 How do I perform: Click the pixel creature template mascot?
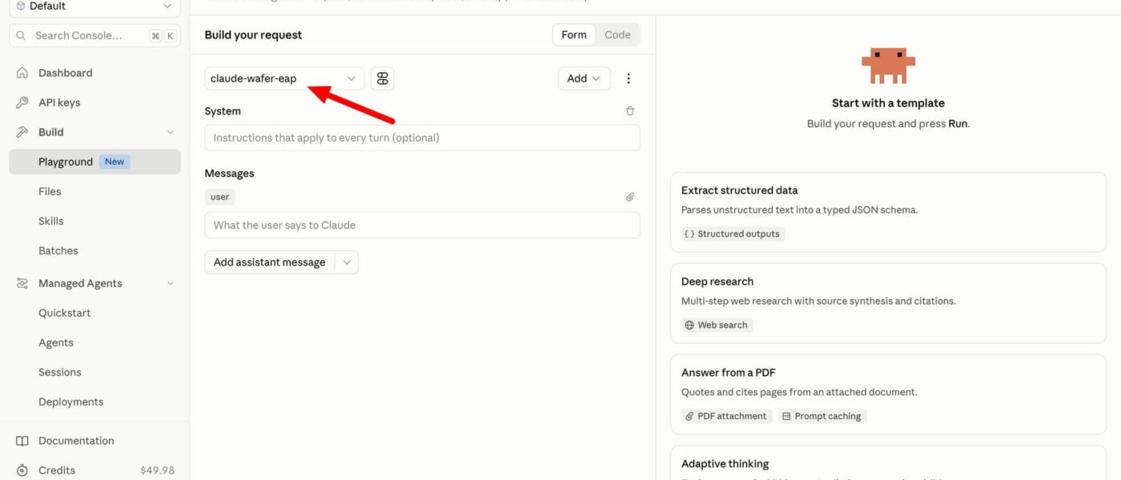(x=888, y=66)
